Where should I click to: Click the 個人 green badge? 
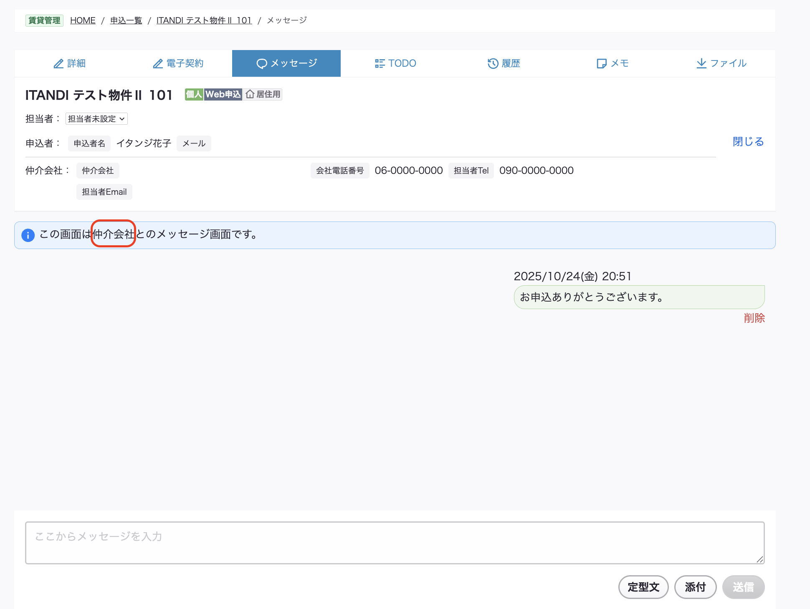click(194, 94)
